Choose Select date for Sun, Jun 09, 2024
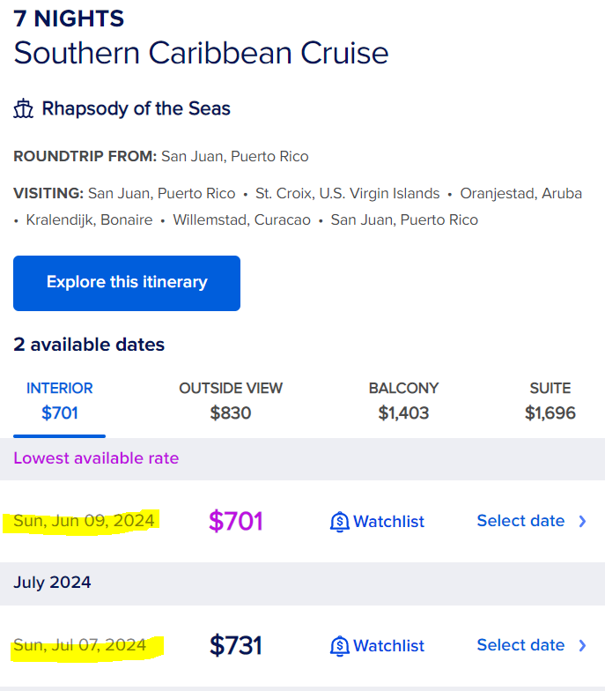This screenshot has width=605, height=691. (532, 521)
